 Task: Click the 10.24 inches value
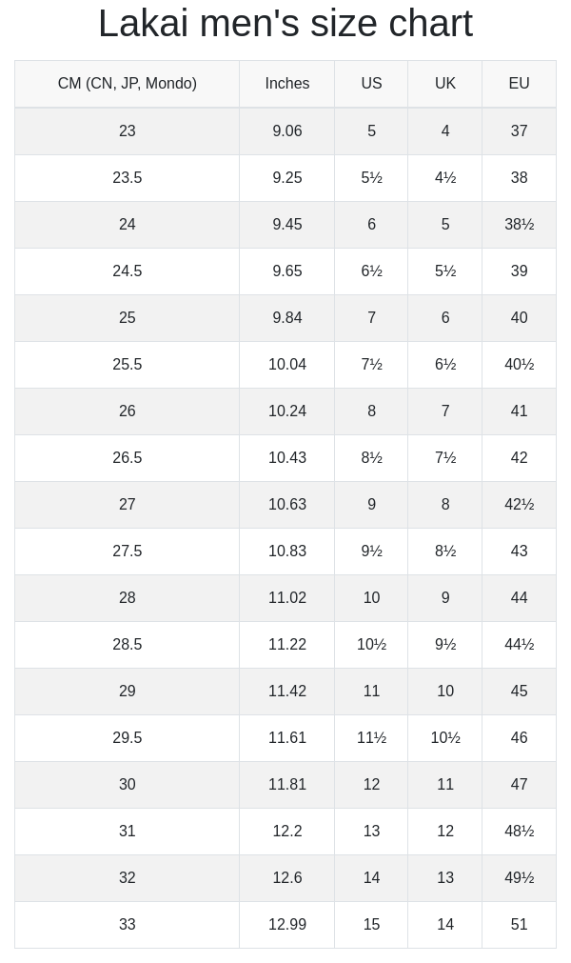point(287,411)
